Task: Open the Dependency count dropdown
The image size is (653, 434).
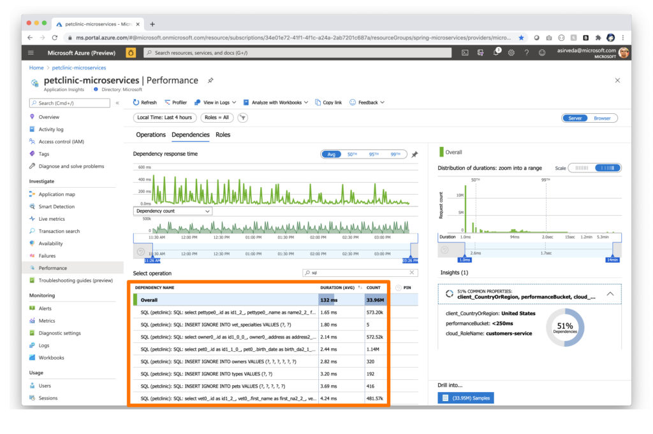Action: pyautogui.click(x=171, y=211)
